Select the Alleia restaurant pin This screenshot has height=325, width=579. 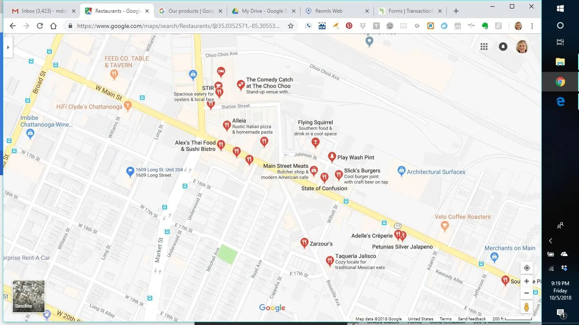(x=227, y=125)
